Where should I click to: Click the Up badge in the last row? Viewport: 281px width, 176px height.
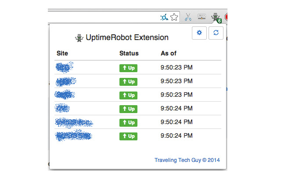(128, 136)
